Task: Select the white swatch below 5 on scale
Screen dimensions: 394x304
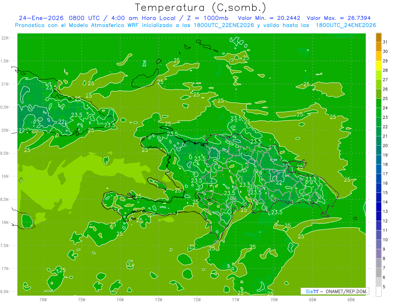Action: pyautogui.click(x=379, y=292)
